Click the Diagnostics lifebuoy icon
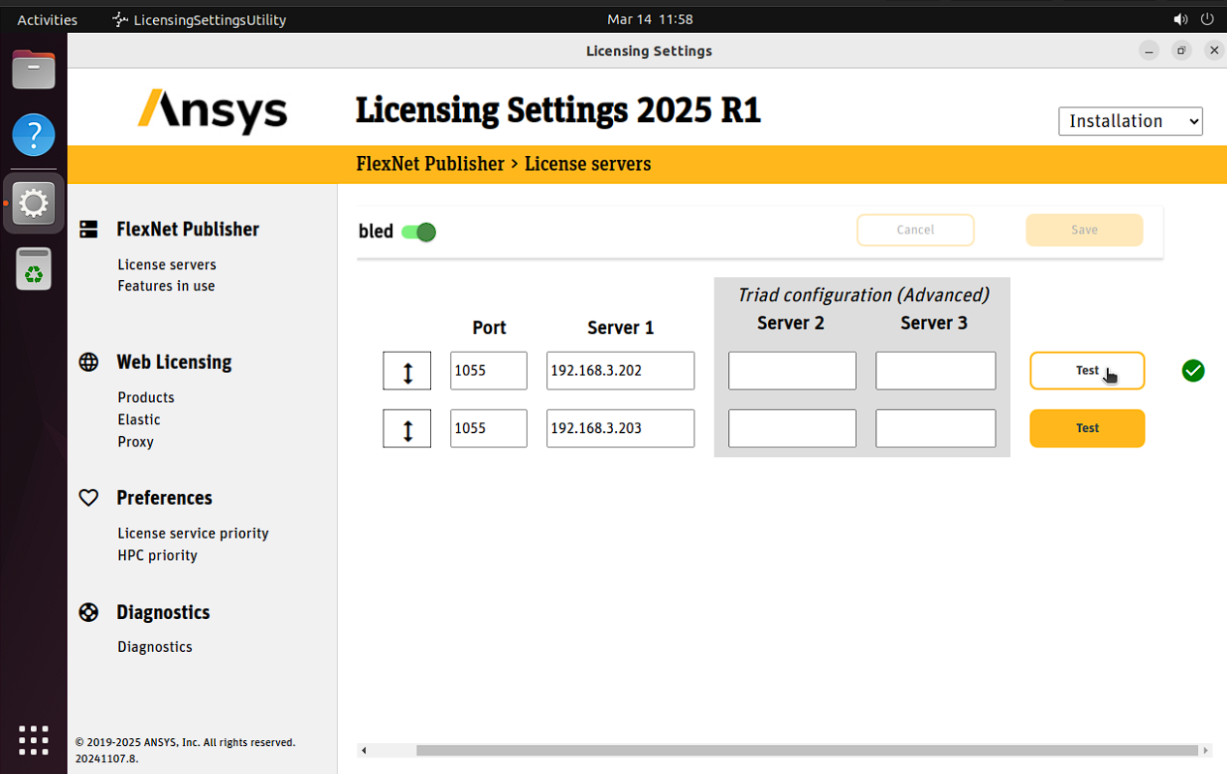Screen dimensions: 1227x774 click(x=88, y=612)
